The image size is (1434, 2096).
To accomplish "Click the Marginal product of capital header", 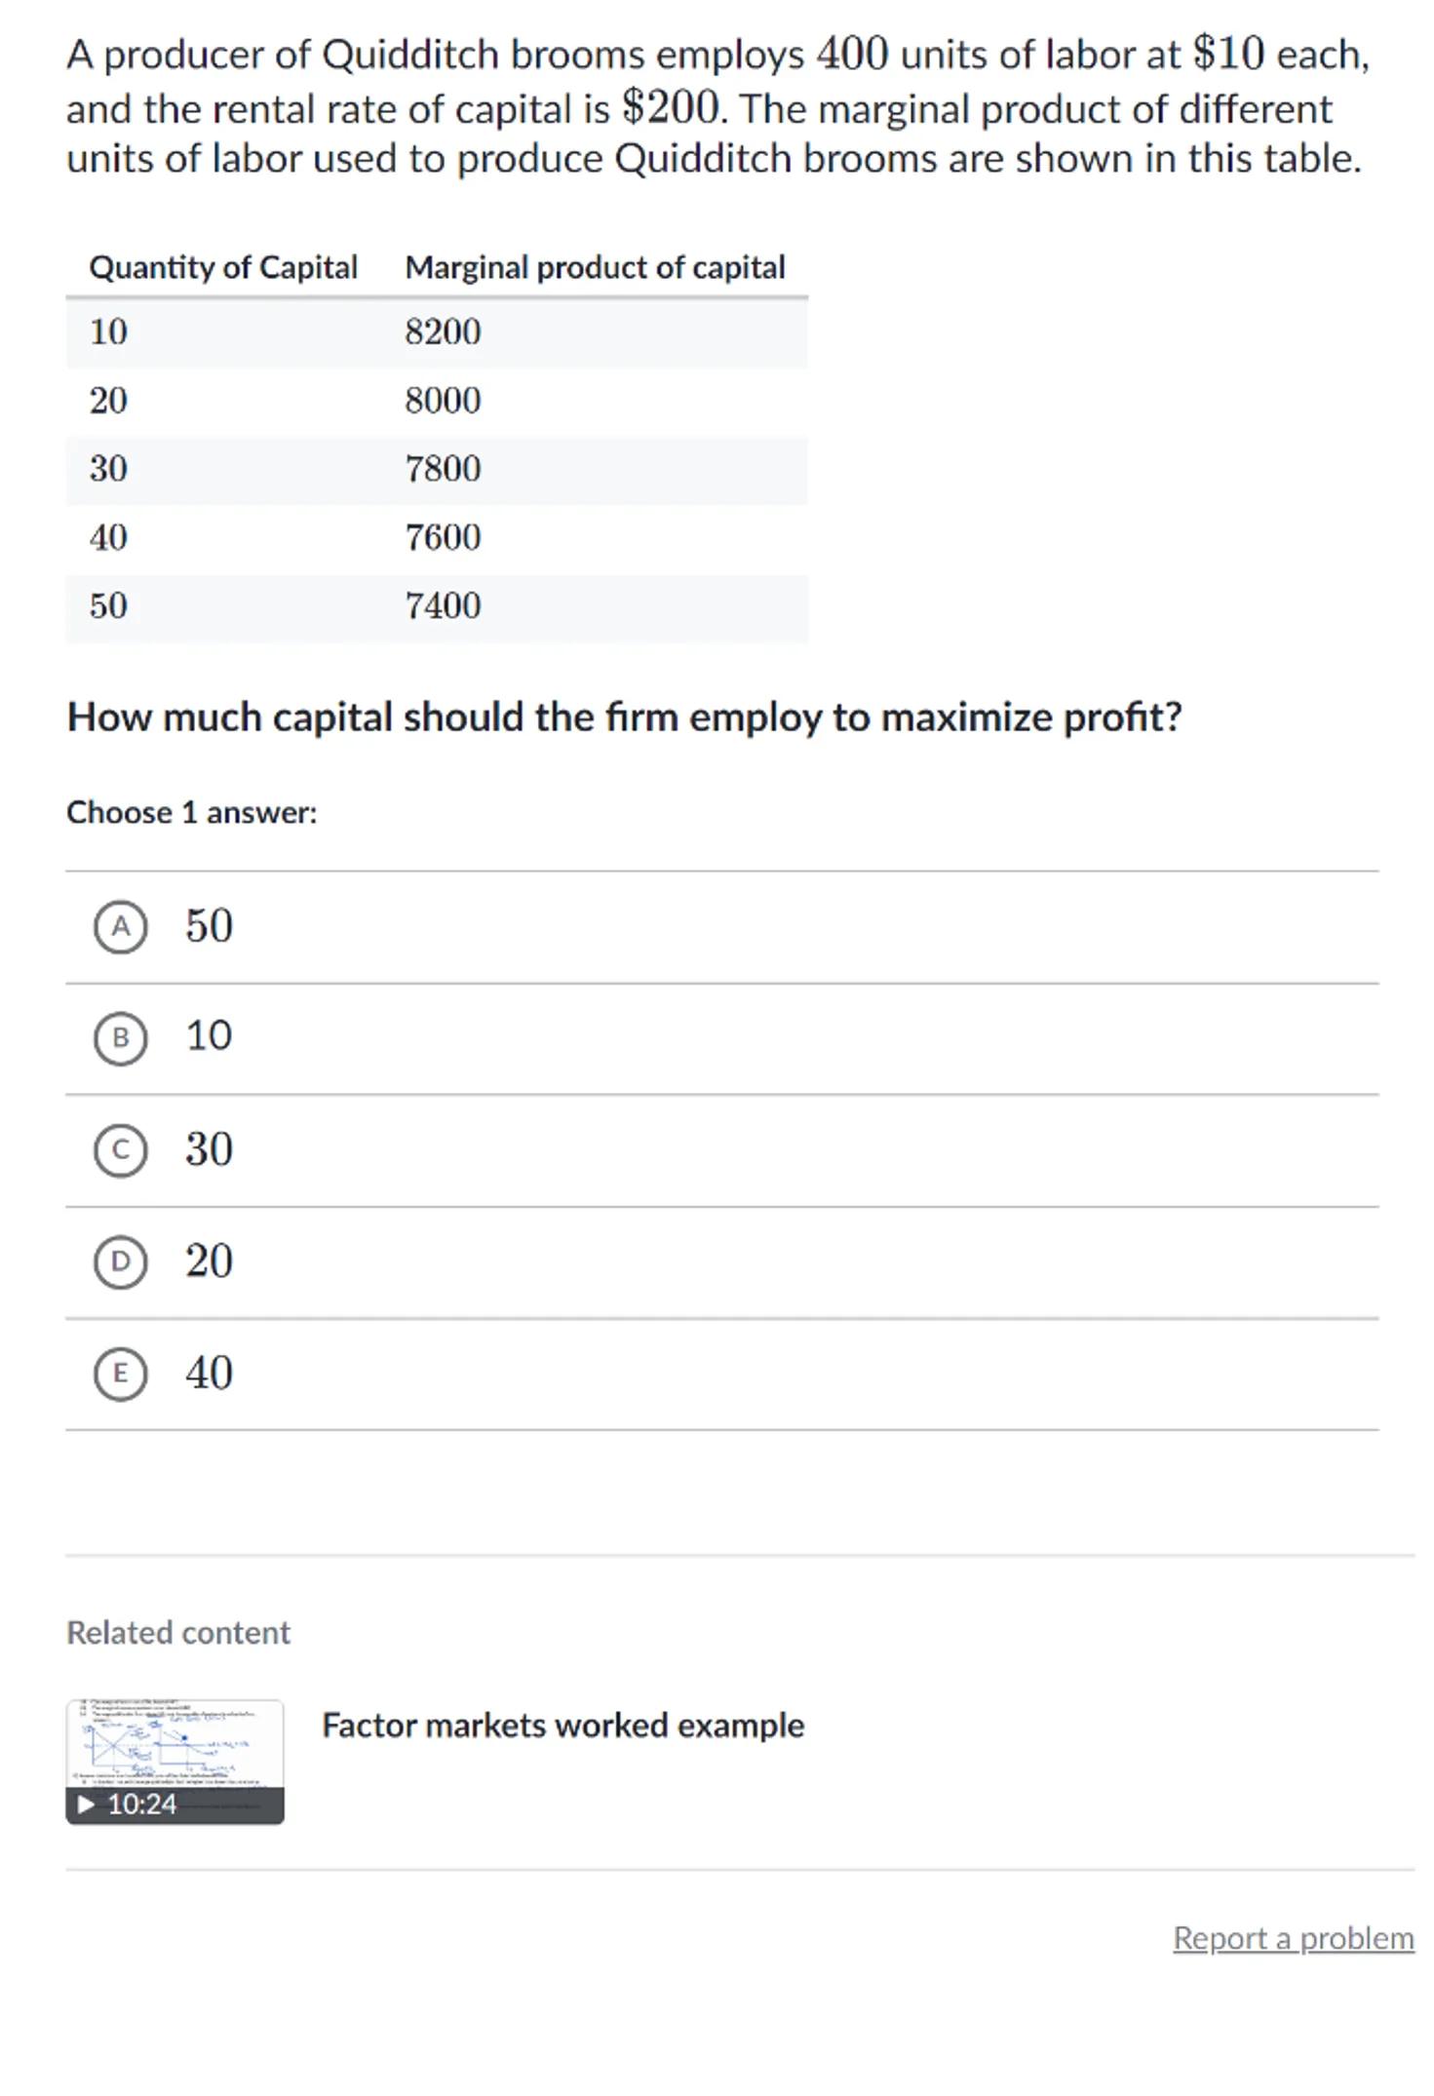I will tap(595, 268).
